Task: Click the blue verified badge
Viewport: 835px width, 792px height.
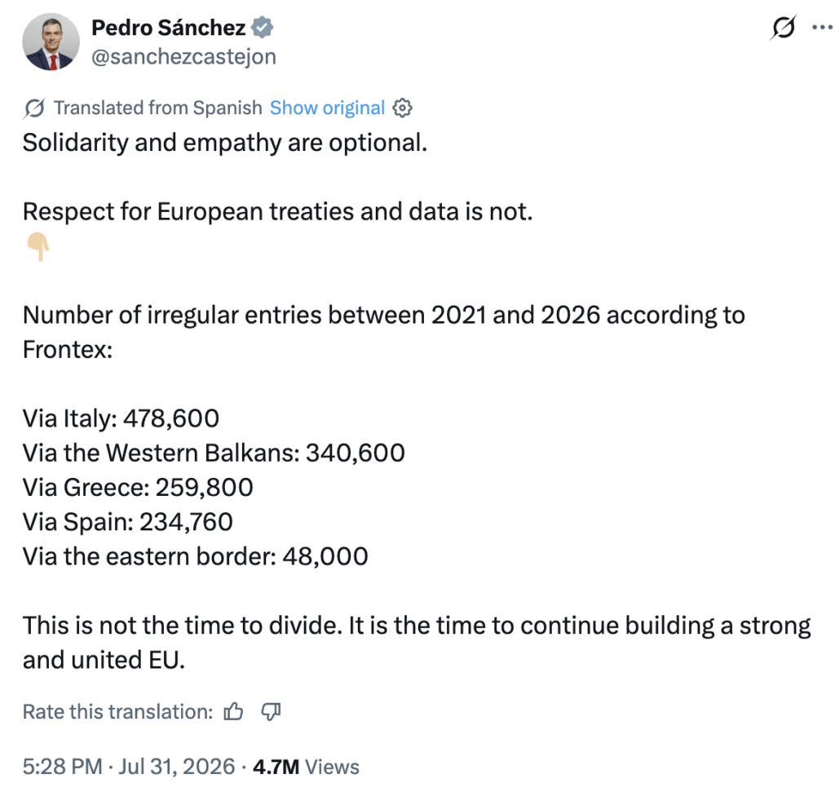Action: click(x=262, y=28)
